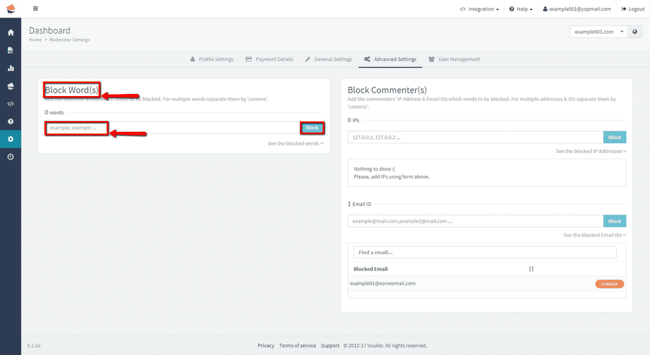Select the gear settings icon in sidebar
650x355 pixels.
coord(10,139)
